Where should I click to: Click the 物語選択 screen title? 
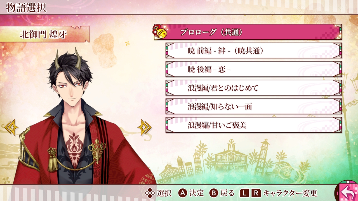[26, 8]
